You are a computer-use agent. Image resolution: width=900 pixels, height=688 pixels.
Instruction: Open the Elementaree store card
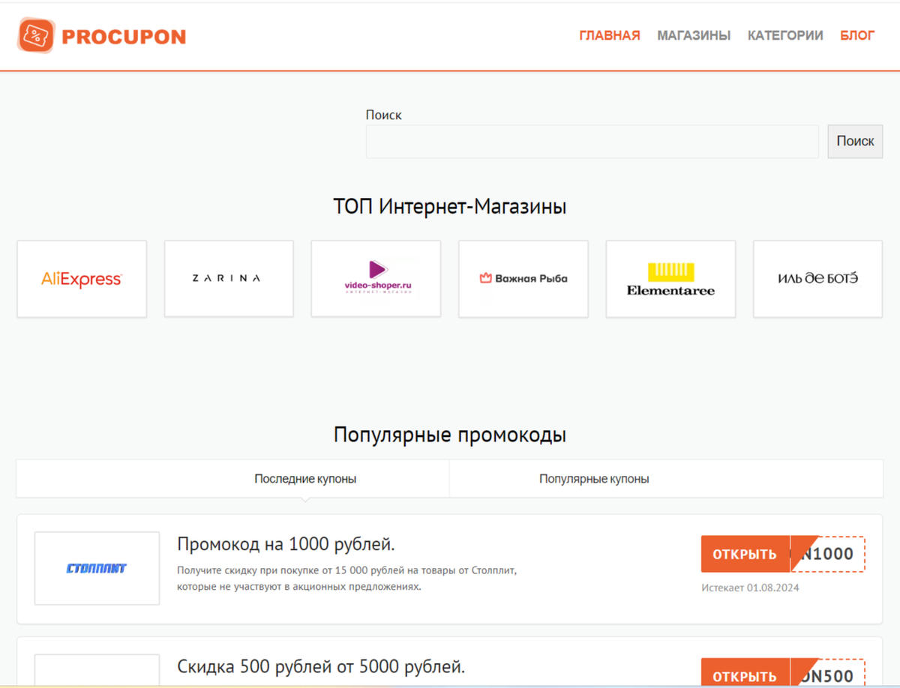tap(670, 279)
